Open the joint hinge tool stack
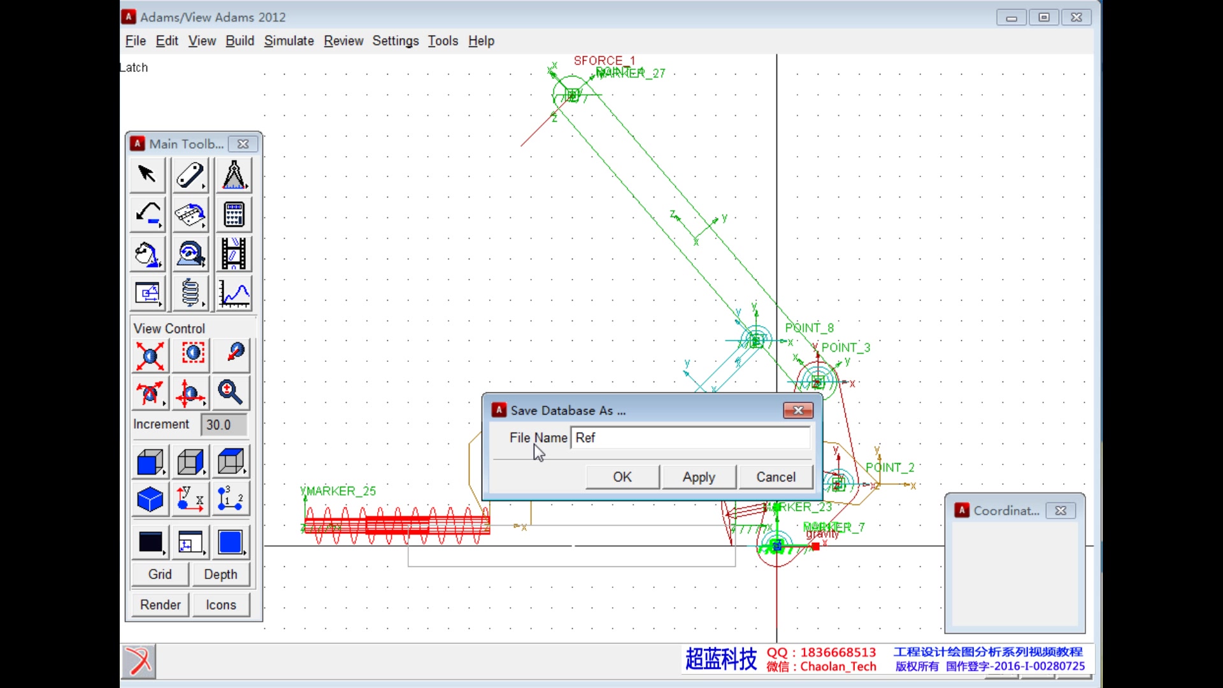The width and height of the screenshot is (1223, 688). [x=190, y=215]
